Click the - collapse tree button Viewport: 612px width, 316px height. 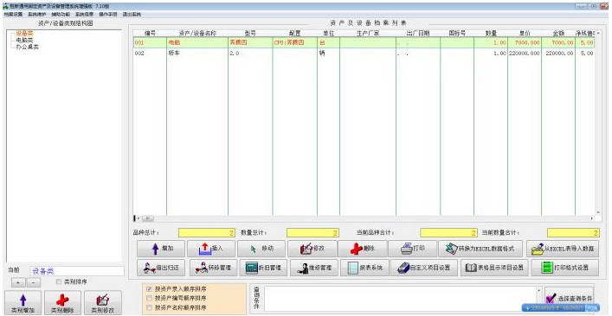pyautogui.click(x=33, y=283)
